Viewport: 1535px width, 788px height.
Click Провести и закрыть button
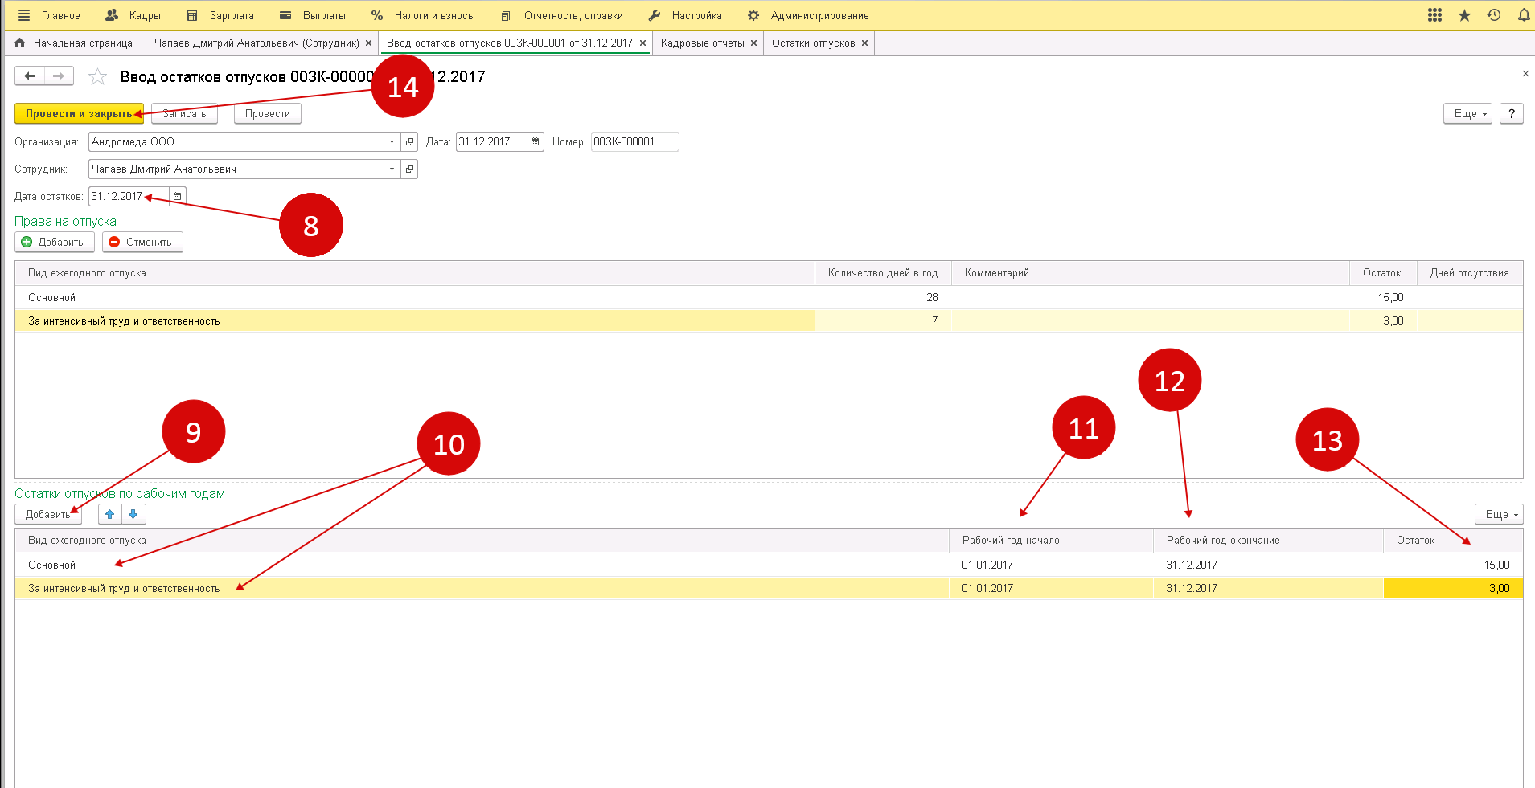(x=79, y=114)
